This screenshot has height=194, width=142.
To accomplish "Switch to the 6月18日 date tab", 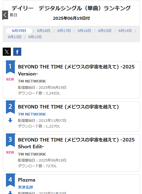I will pyautogui.click(x=44, y=31).
